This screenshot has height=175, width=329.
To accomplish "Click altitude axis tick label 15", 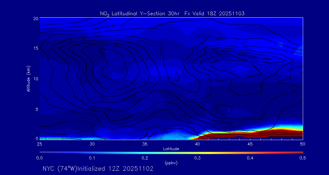I will tap(35, 49).
